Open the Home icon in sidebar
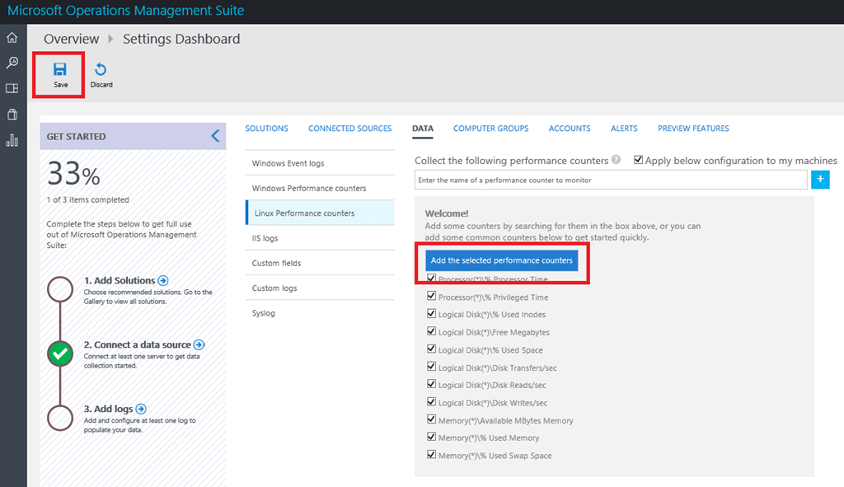Viewport: 844px width, 487px height. (12, 38)
